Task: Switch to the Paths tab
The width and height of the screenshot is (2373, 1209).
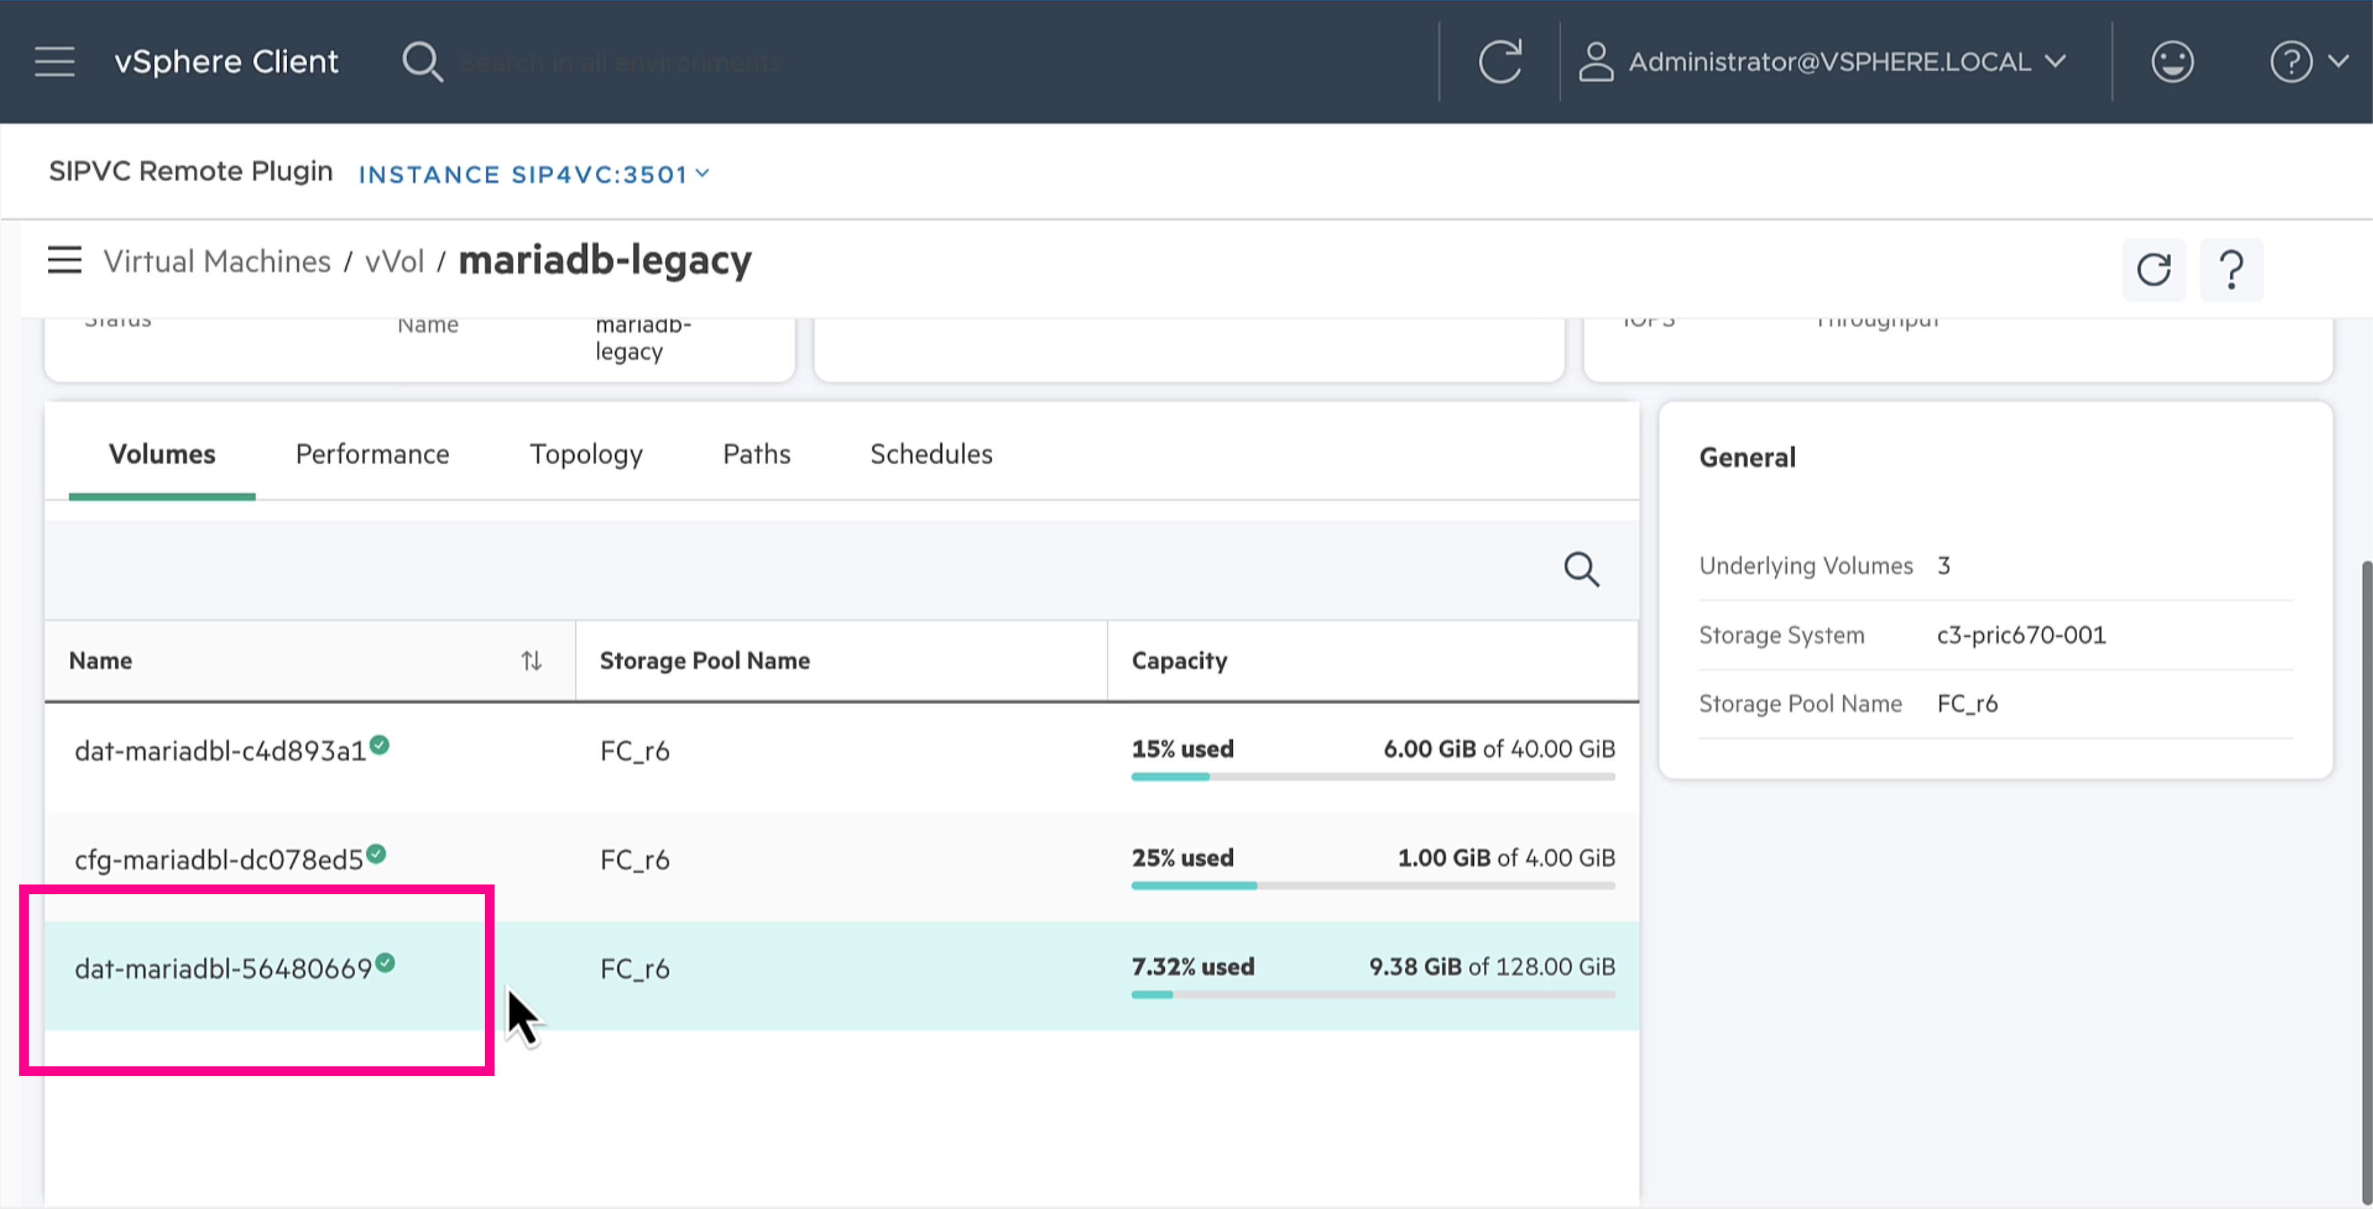Action: 756,455
